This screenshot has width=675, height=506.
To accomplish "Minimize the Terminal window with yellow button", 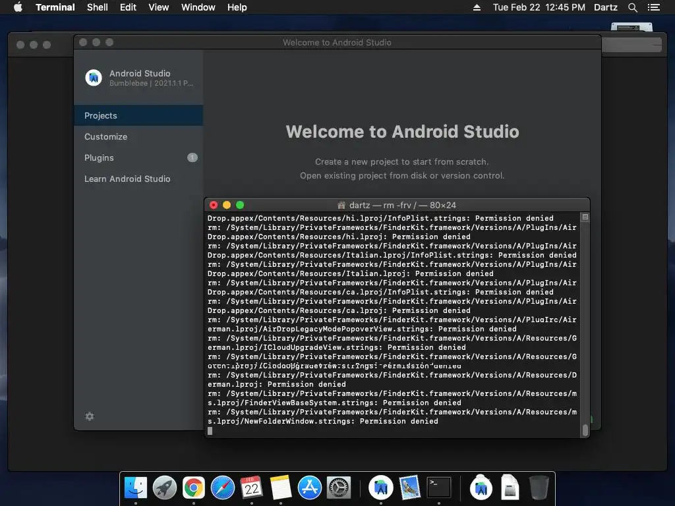I will (227, 206).
